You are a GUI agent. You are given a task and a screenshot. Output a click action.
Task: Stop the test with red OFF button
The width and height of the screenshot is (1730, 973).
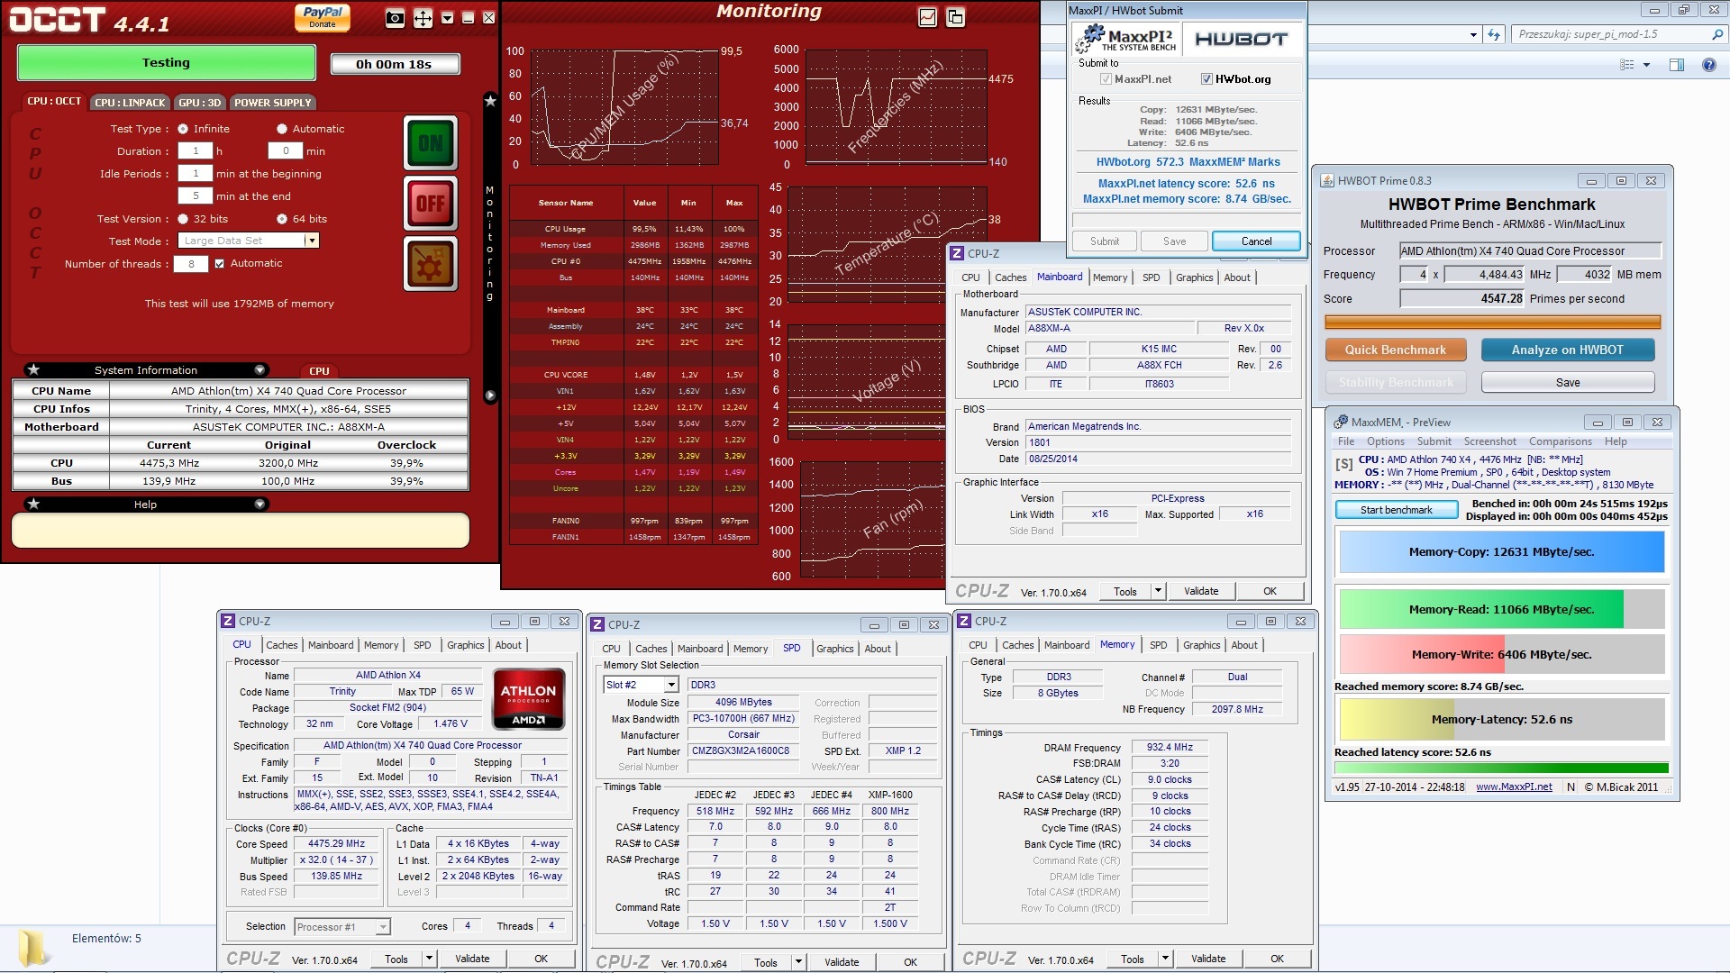[x=431, y=203]
